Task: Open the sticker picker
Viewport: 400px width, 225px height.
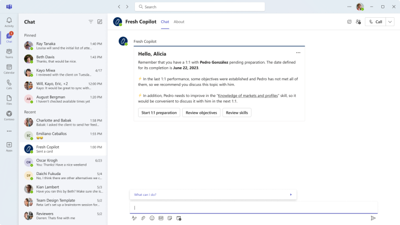Action: click(170, 218)
